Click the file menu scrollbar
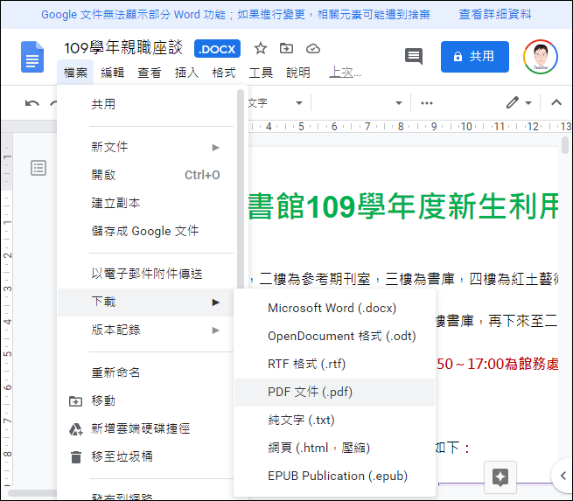Image resolution: width=573 pixels, height=501 pixels. coord(240,188)
